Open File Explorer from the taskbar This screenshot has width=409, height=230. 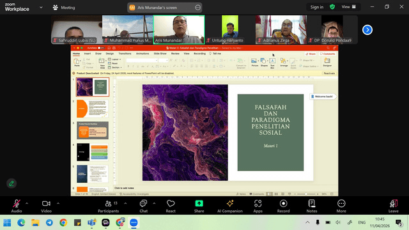pos(35,223)
